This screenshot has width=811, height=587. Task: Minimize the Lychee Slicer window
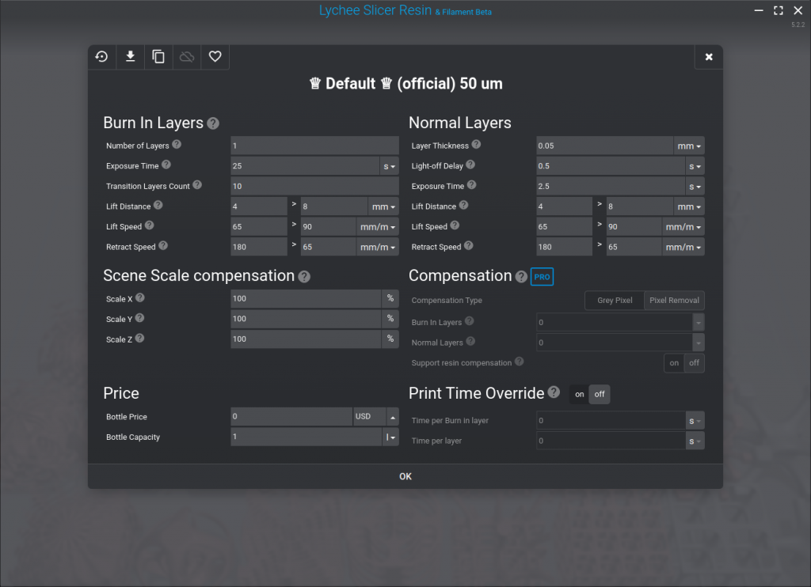[x=759, y=10]
